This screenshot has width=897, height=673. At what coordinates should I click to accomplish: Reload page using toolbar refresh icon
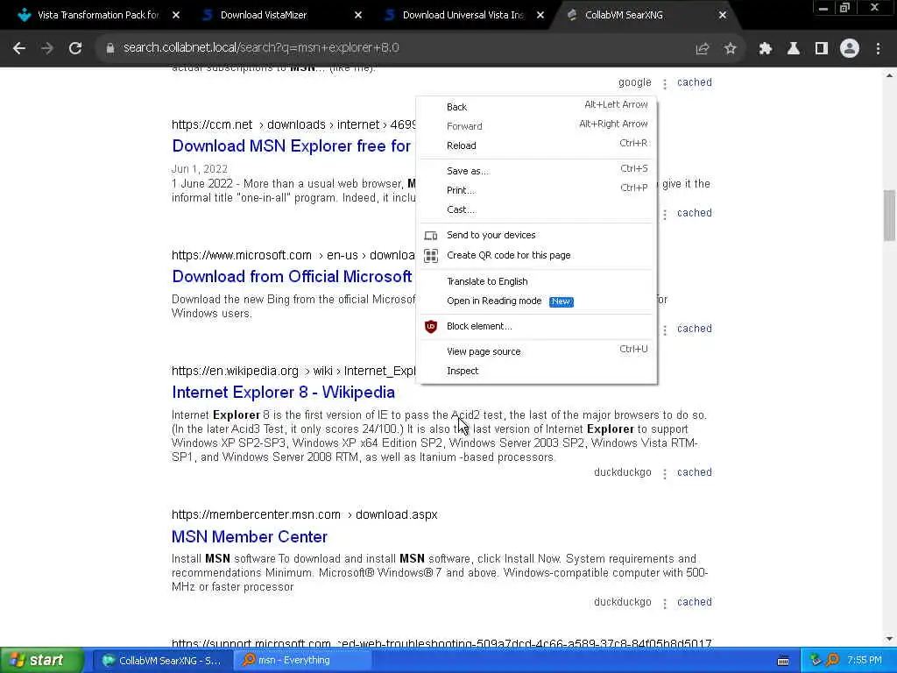75,48
